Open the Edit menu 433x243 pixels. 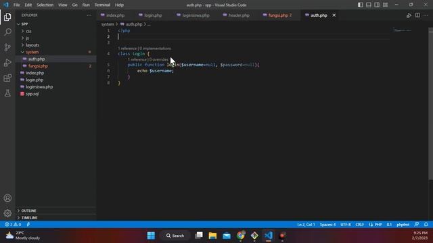[x=28, y=5]
